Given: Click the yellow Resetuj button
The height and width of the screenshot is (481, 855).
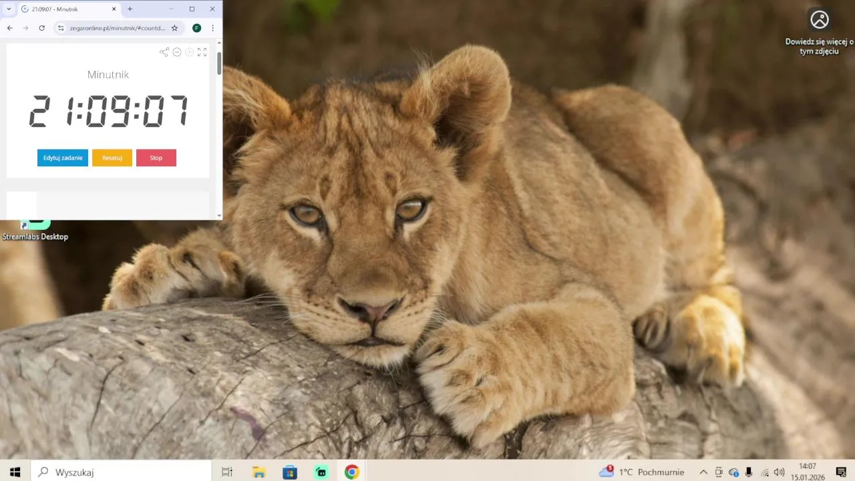Looking at the screenshot, I should (112, 158).
